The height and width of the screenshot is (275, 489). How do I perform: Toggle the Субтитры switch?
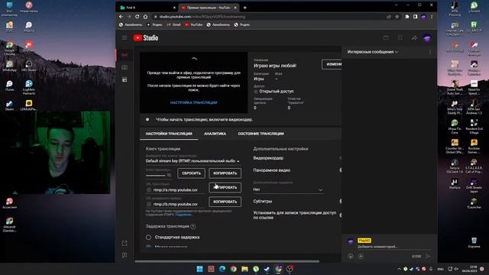[340, 201]
